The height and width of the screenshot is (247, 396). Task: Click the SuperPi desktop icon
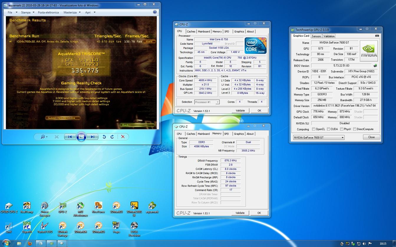coord(27,227)
